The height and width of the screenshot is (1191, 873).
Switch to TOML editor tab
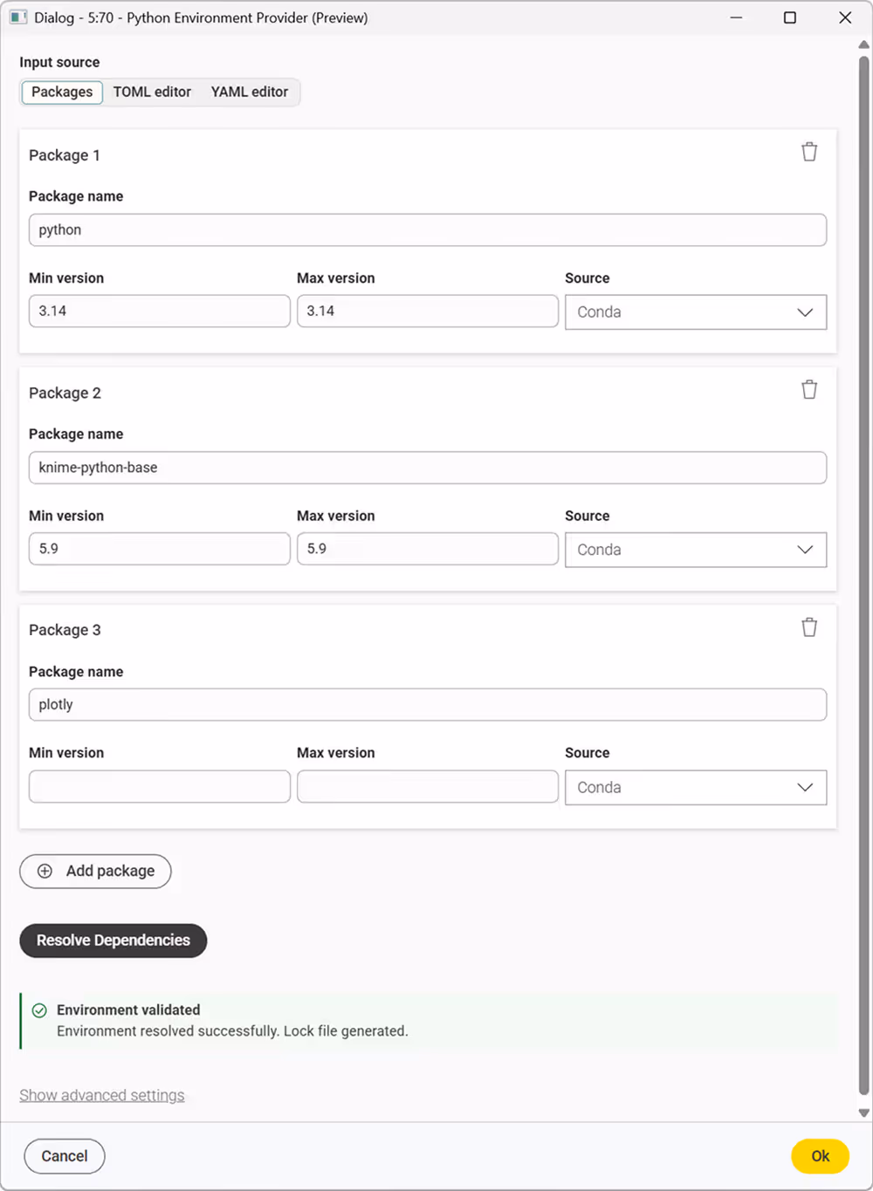point(152,92)
